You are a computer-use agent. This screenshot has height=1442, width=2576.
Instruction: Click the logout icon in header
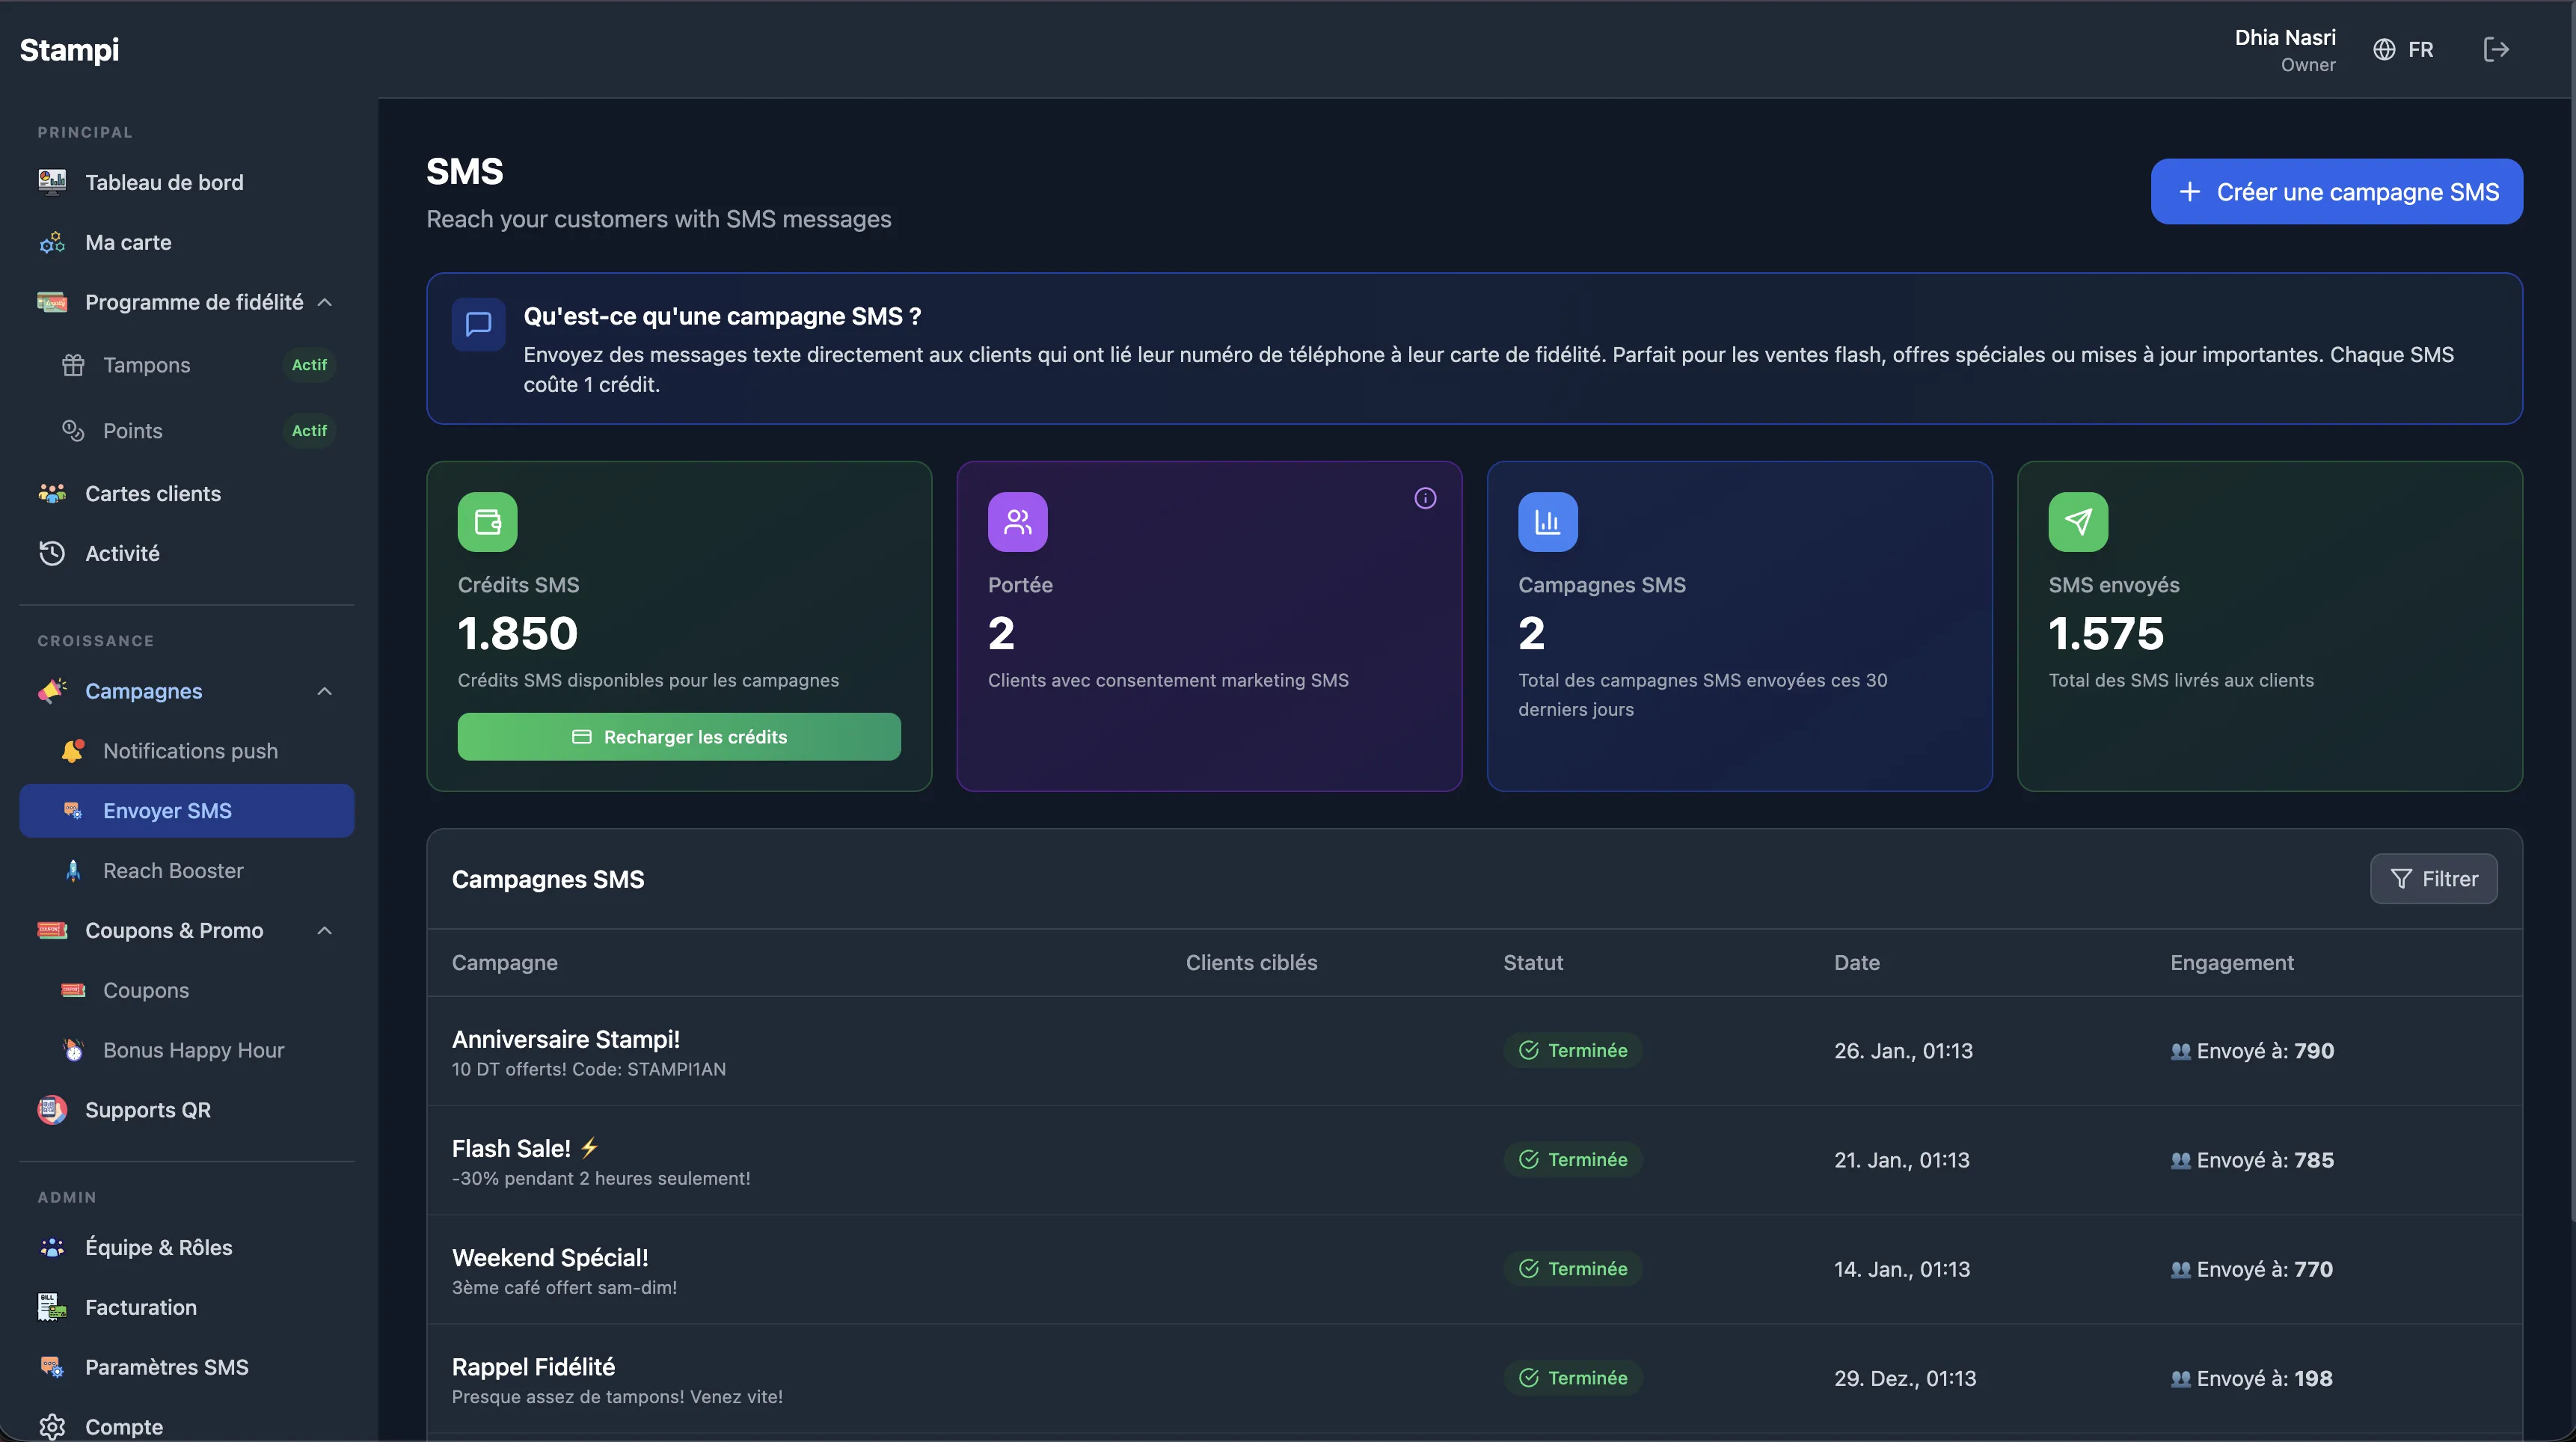(x=2495, y=49)
